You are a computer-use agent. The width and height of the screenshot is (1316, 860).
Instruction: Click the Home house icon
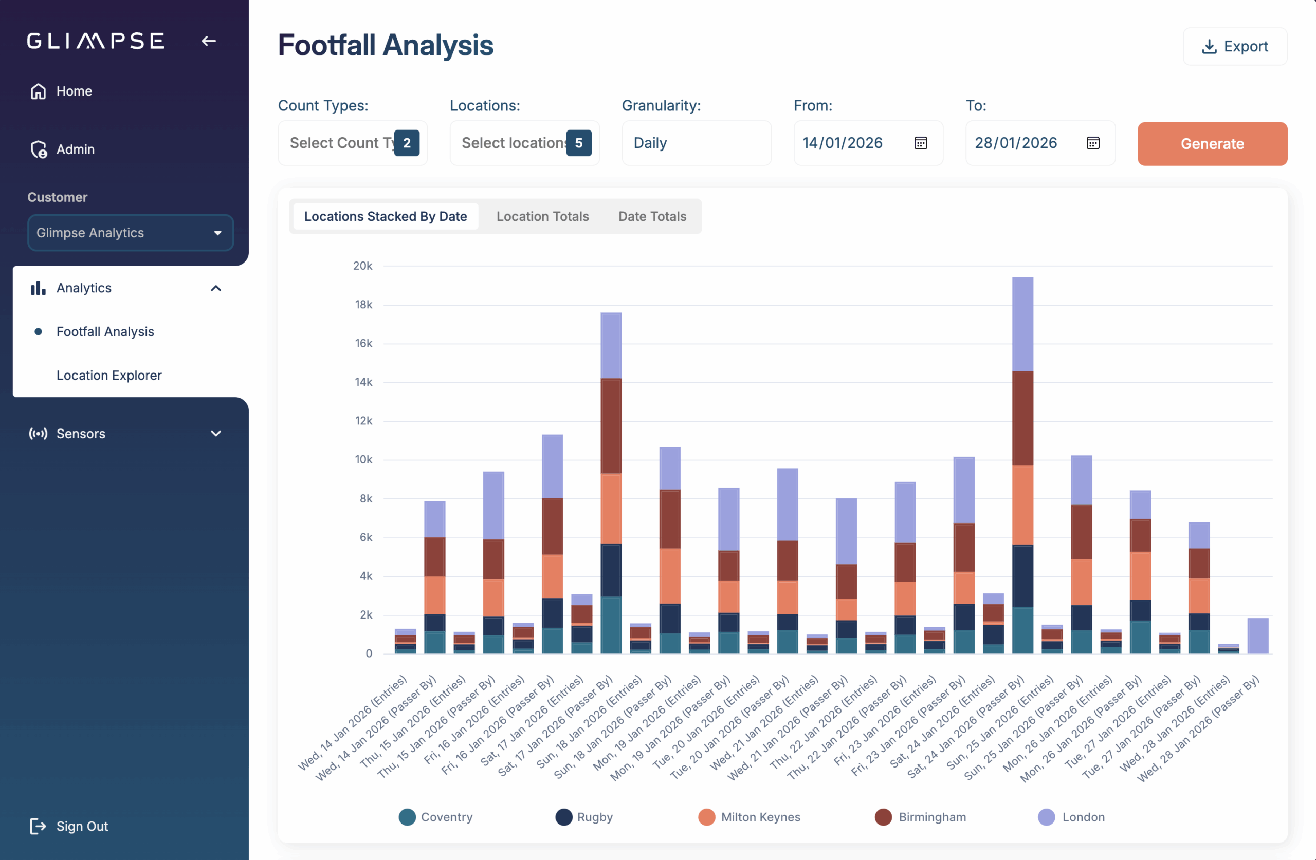(x=38, y=91)
